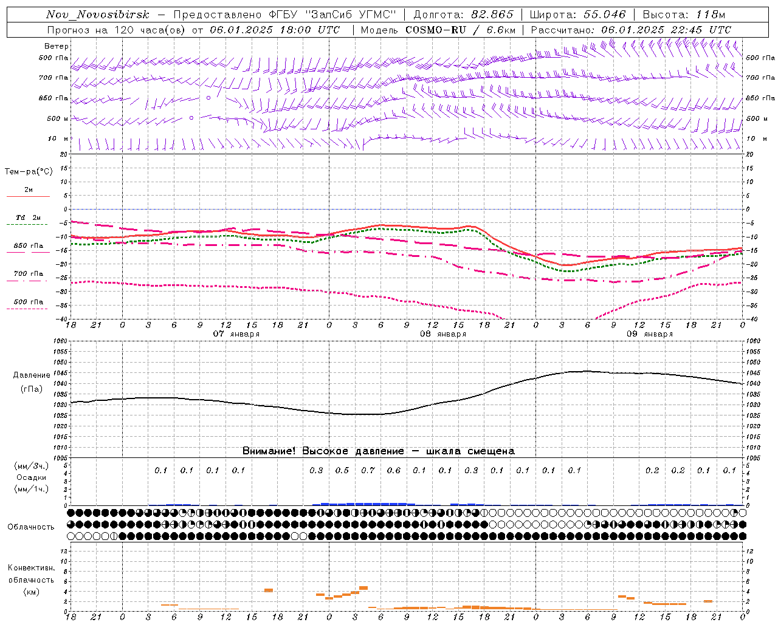The width and height of the screenshot is (778, 622).
Task: Click the (км) unit under Конвективн. облачность
Action: coord(31,592)
